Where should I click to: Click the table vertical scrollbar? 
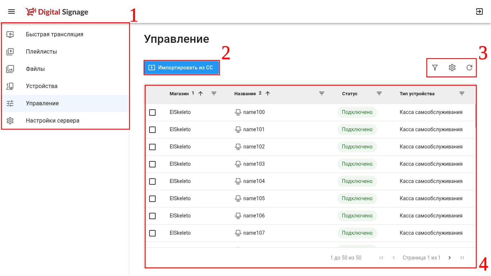click(x=476, y=115)
